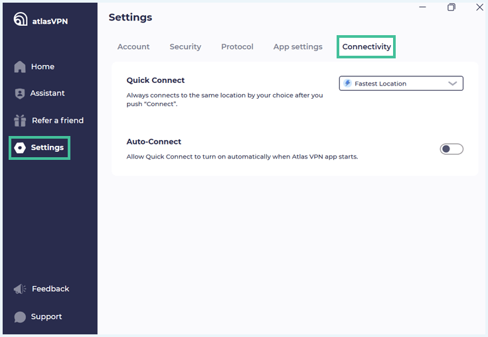Click the Refer a friend gift icon
Image resolution: width=488 pixels, height=337 pixels.
tap(20, 121)
